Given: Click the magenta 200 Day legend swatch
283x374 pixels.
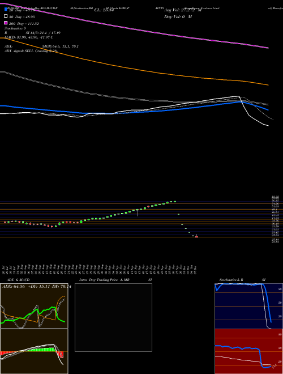Looking at the screenshot, I should (6, 23).
